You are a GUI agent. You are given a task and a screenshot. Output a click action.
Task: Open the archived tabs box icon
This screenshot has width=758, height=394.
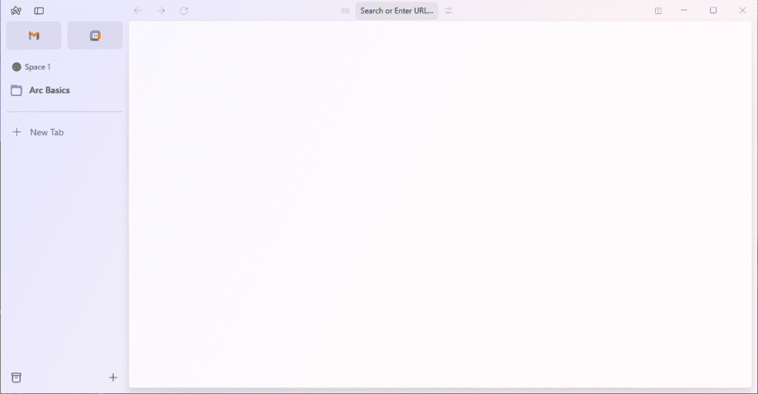click(x=16, y=378)
